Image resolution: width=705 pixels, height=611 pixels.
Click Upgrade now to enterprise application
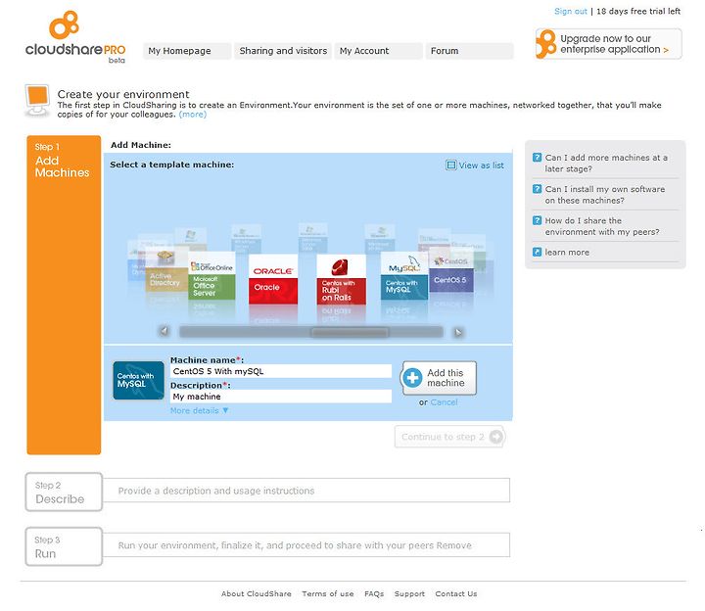[609, 44]
